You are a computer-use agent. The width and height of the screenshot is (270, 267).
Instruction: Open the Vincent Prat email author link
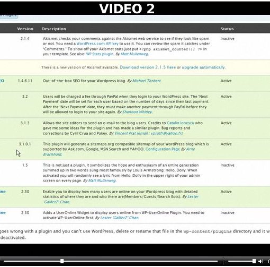[x=148, y=133]
